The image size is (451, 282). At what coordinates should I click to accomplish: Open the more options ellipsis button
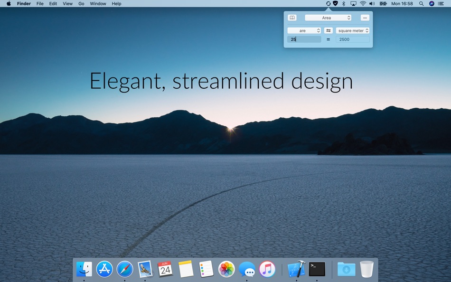point(365,18)
